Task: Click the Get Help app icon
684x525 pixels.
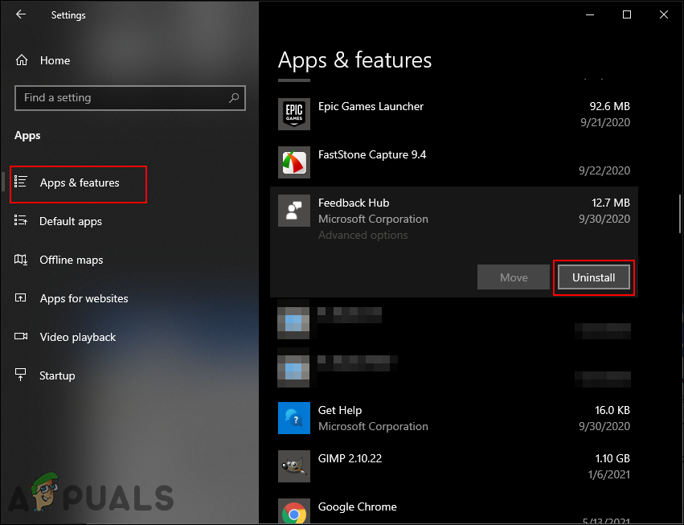Action: point(293,417)
